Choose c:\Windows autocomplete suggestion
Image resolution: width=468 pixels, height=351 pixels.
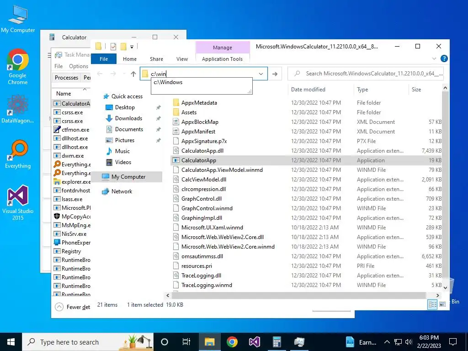tap(168, 82)
